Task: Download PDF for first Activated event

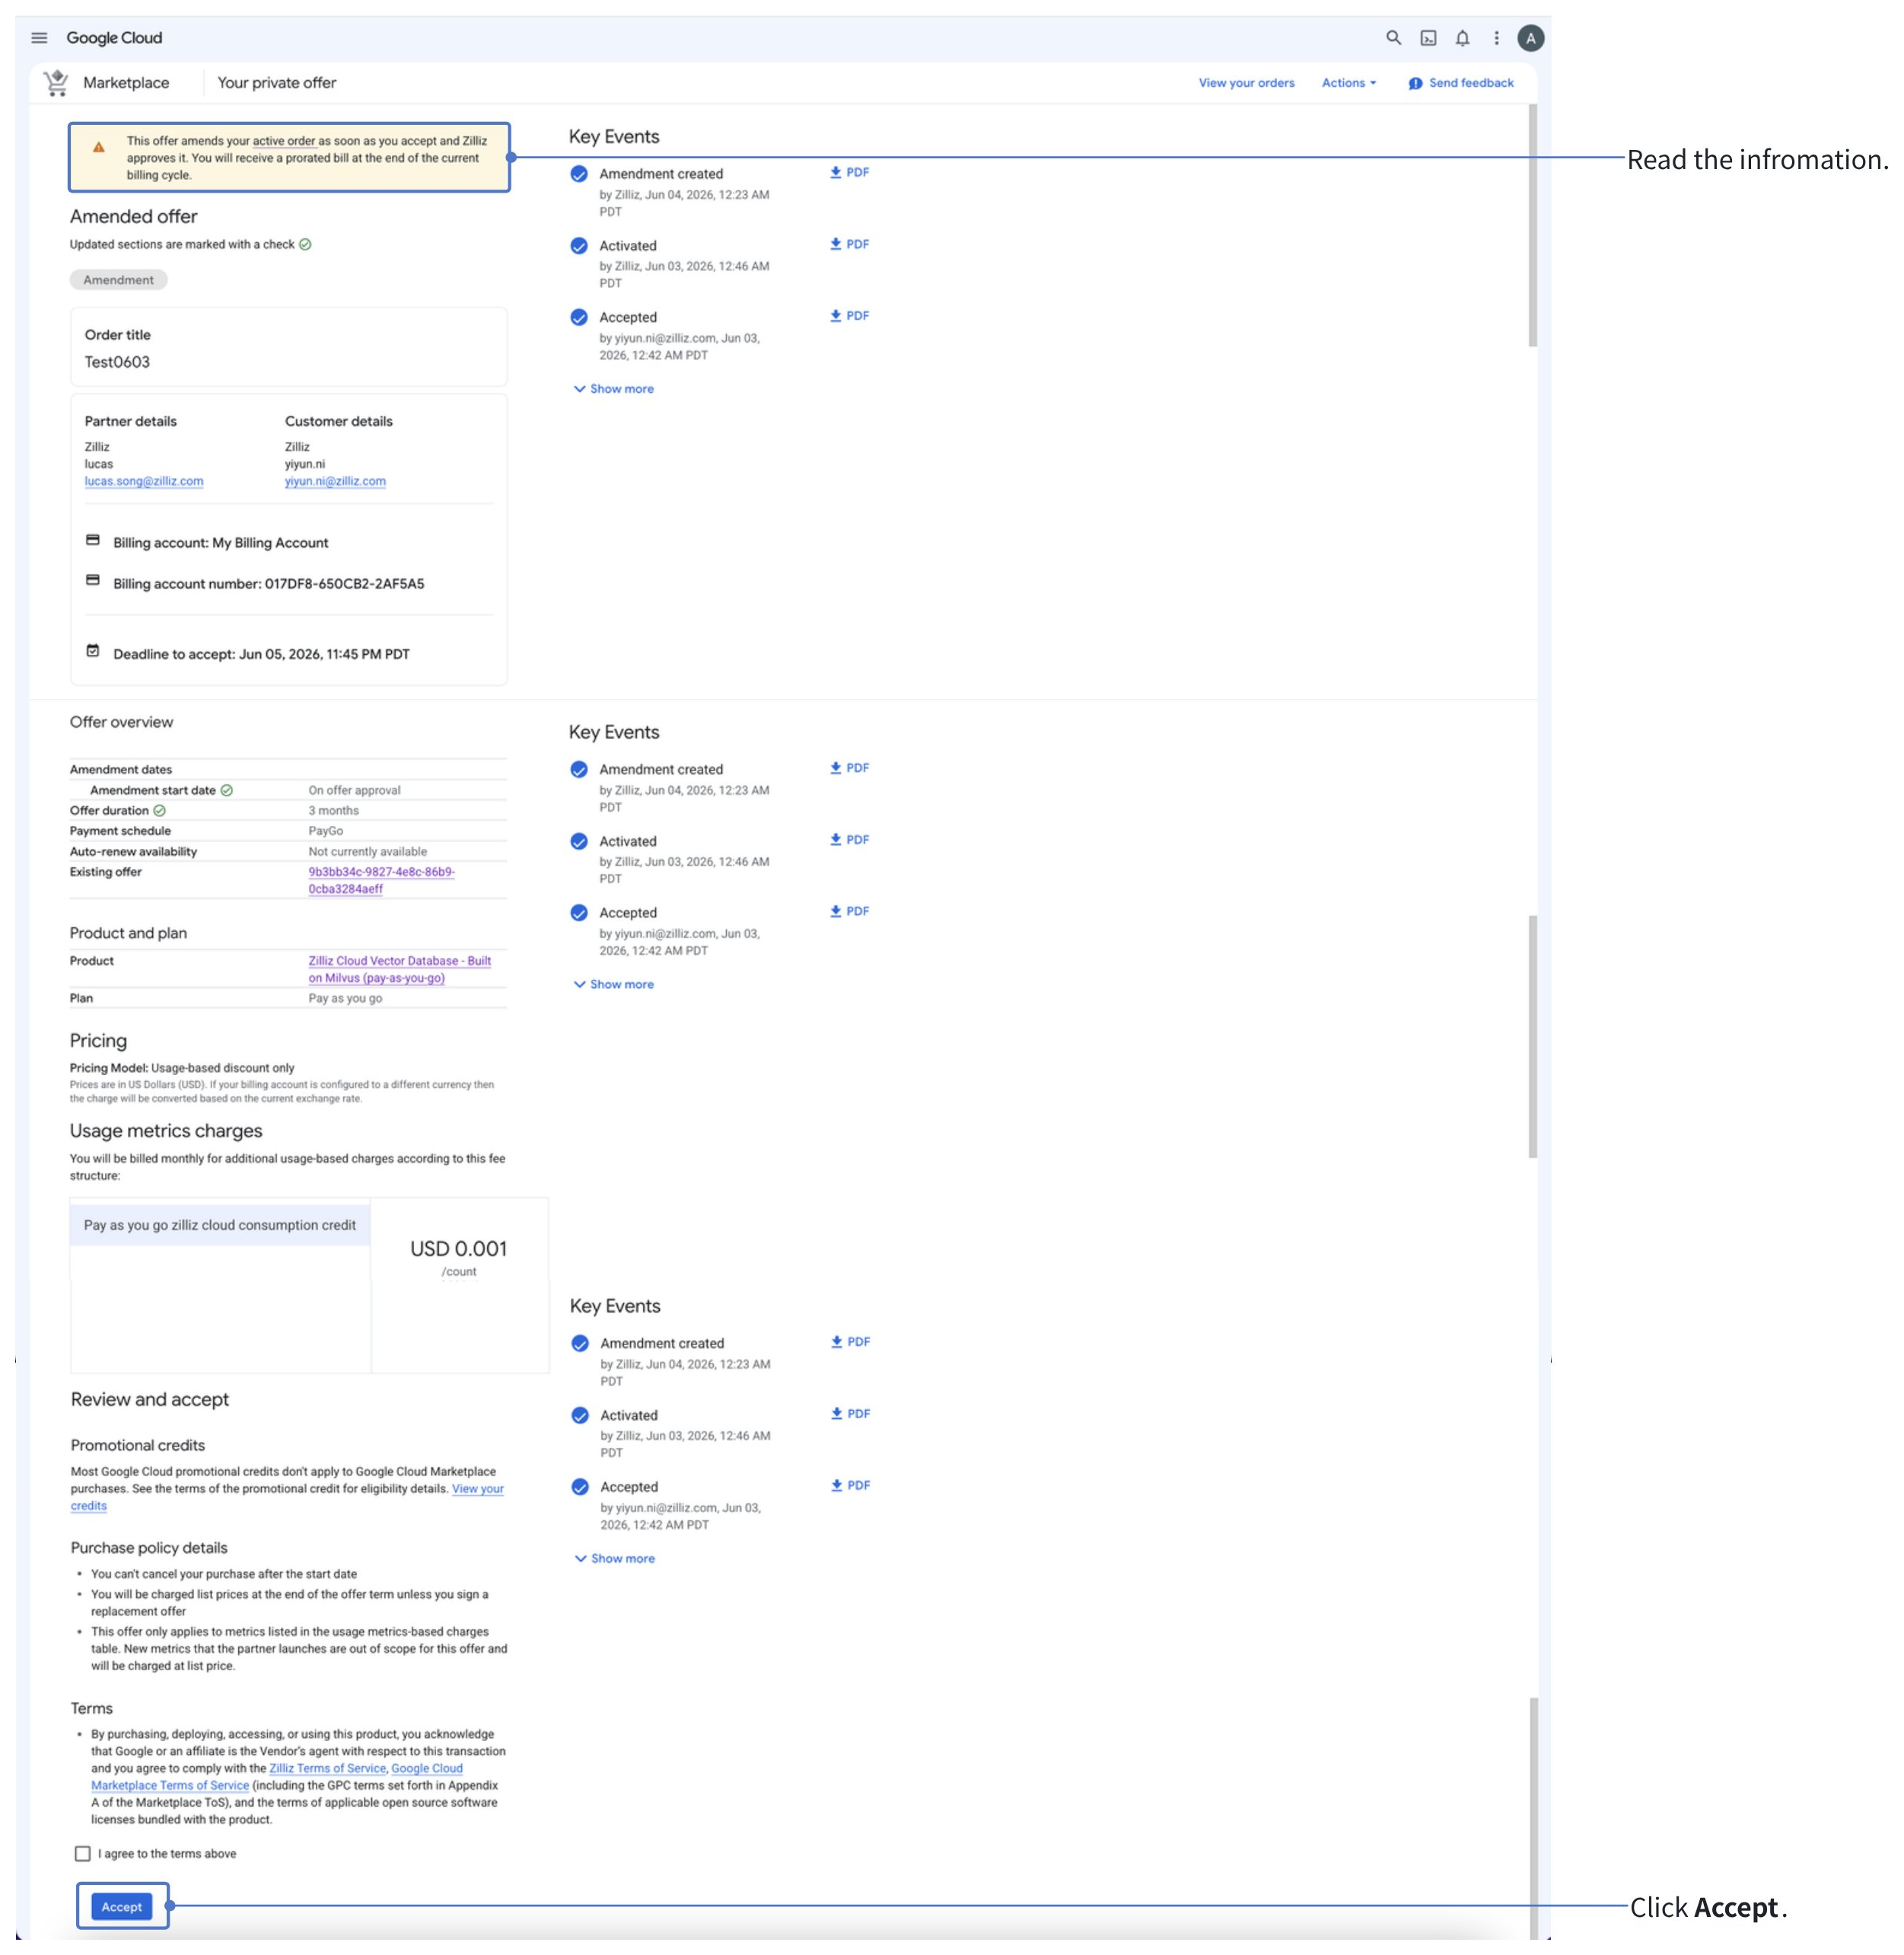Action: coord(849,244)
